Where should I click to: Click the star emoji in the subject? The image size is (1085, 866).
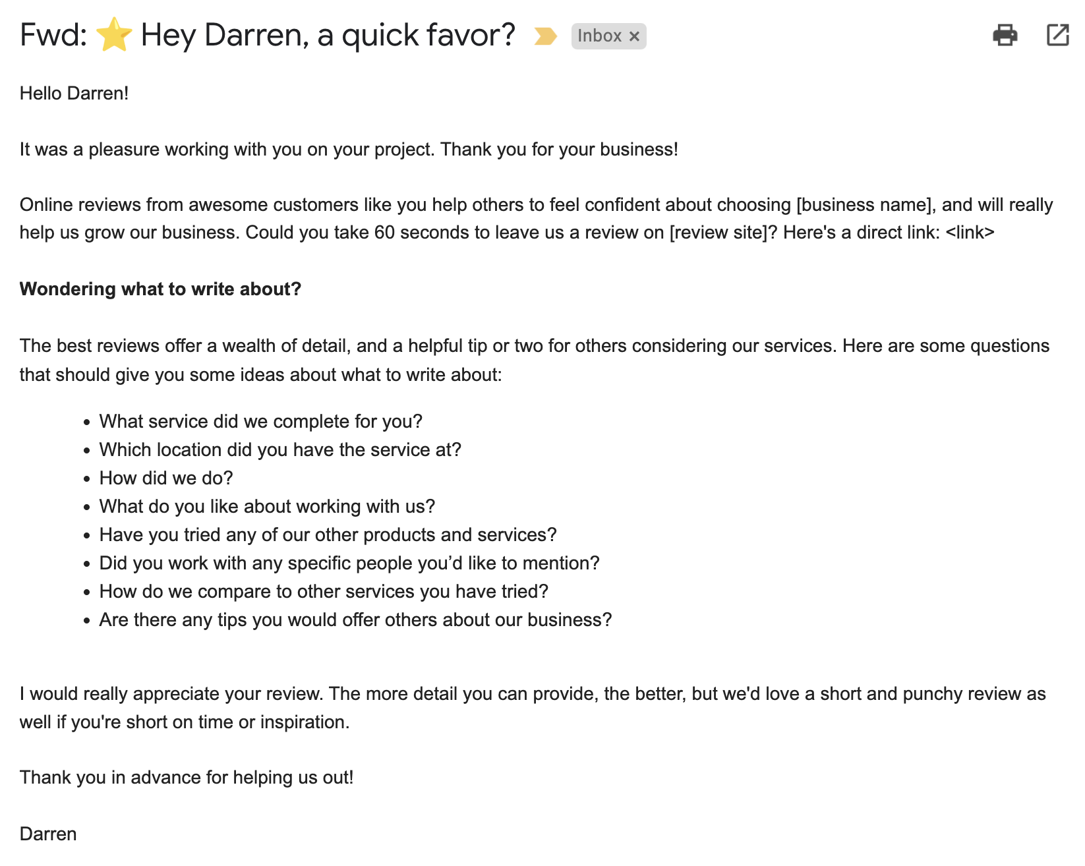pos(114,35)
